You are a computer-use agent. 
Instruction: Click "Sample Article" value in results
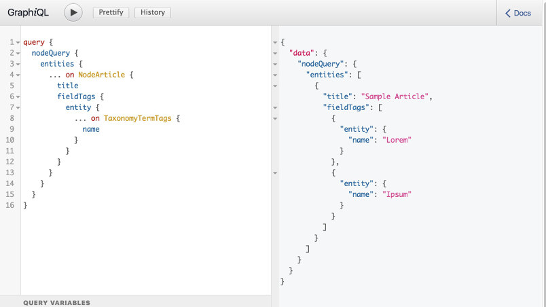click(395, 96)
